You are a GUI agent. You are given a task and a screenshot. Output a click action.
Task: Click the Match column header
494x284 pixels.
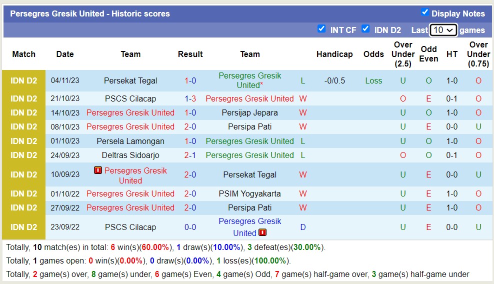point(23,54)
